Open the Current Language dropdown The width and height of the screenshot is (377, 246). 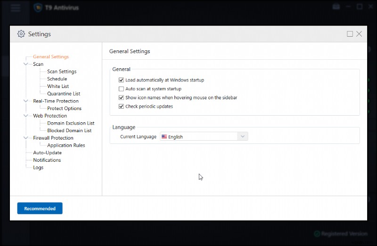242,136
